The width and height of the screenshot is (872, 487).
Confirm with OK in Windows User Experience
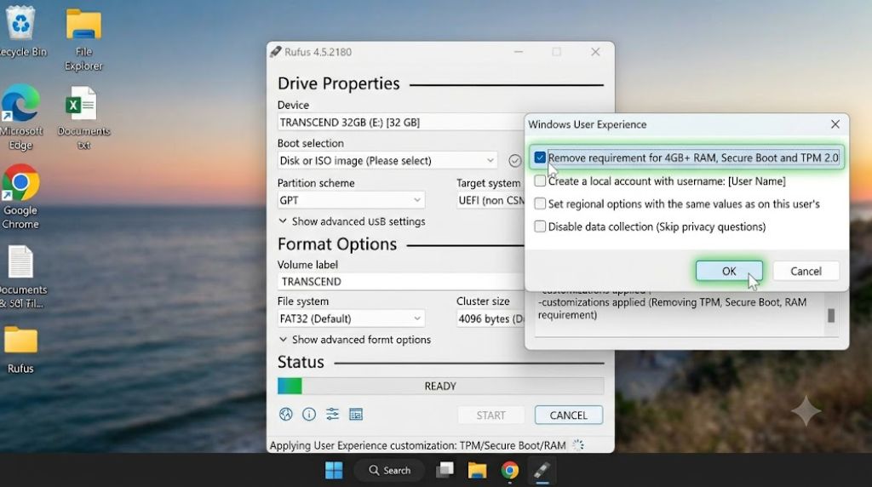729,272
